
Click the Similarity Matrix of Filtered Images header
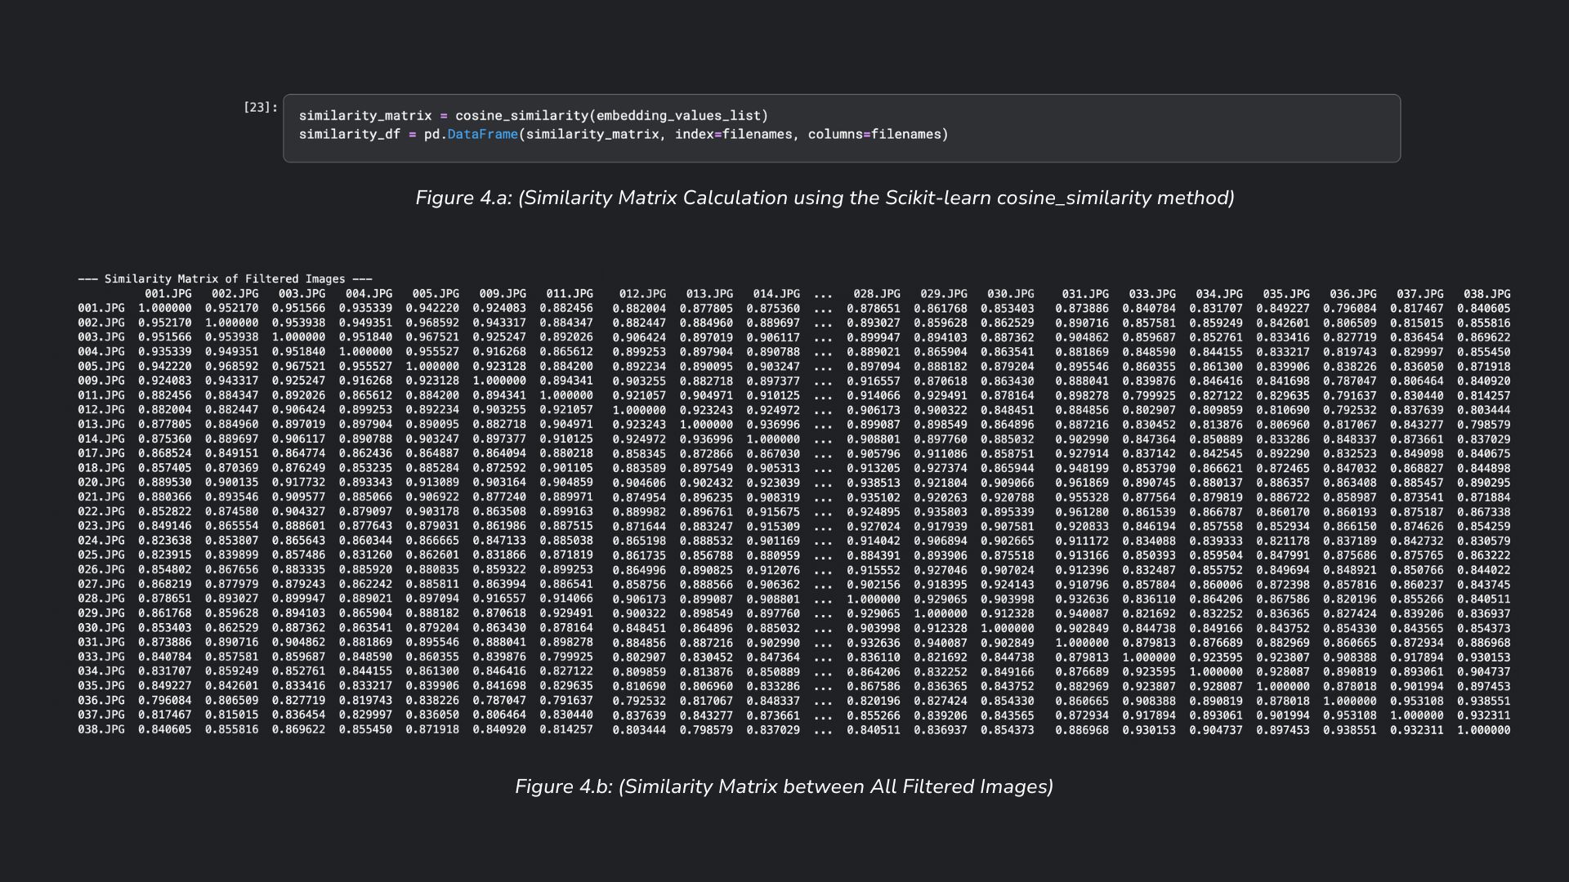(225, 279)
